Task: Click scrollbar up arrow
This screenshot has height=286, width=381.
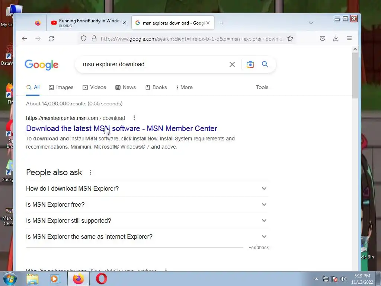Action: [x=355, y=50]
